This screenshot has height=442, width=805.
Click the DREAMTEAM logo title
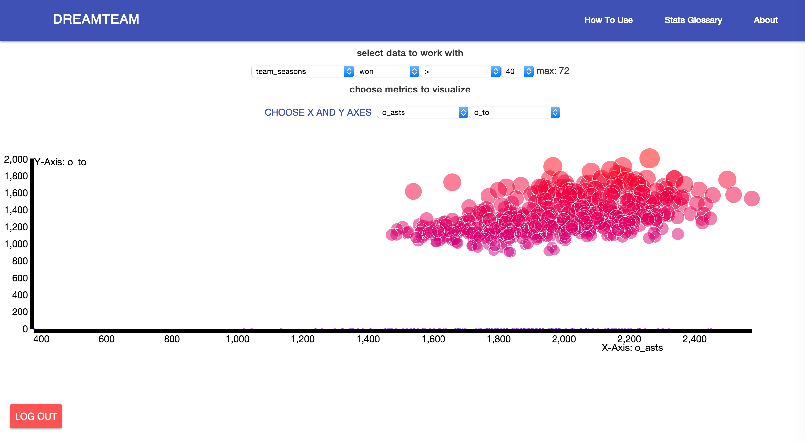96,19
